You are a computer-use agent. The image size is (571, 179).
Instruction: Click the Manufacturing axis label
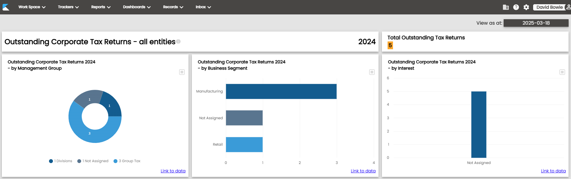click(x=210, y=91)
